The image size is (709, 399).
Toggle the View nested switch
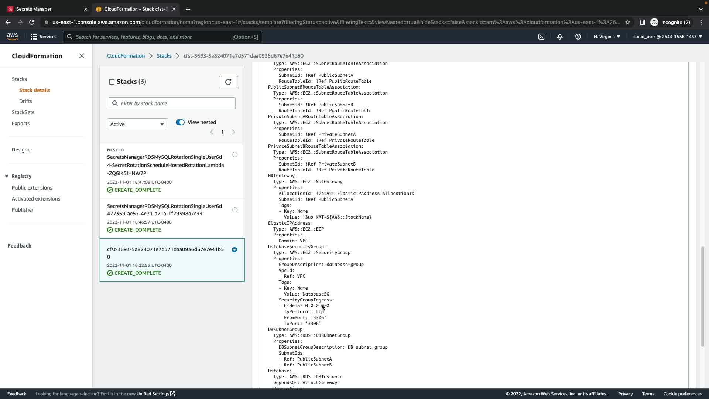[x=180, y=122]
